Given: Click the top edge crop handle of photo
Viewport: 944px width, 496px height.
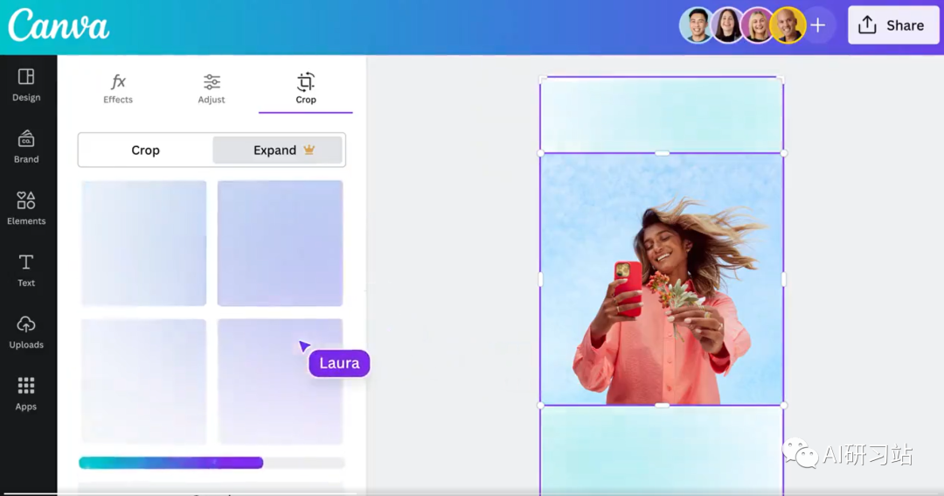Looking at the screenshot, I should tap(662, 154).
